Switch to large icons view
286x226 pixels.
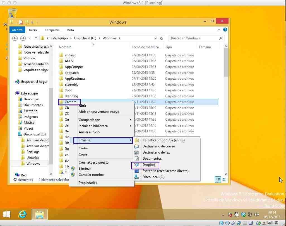[224, 180]
